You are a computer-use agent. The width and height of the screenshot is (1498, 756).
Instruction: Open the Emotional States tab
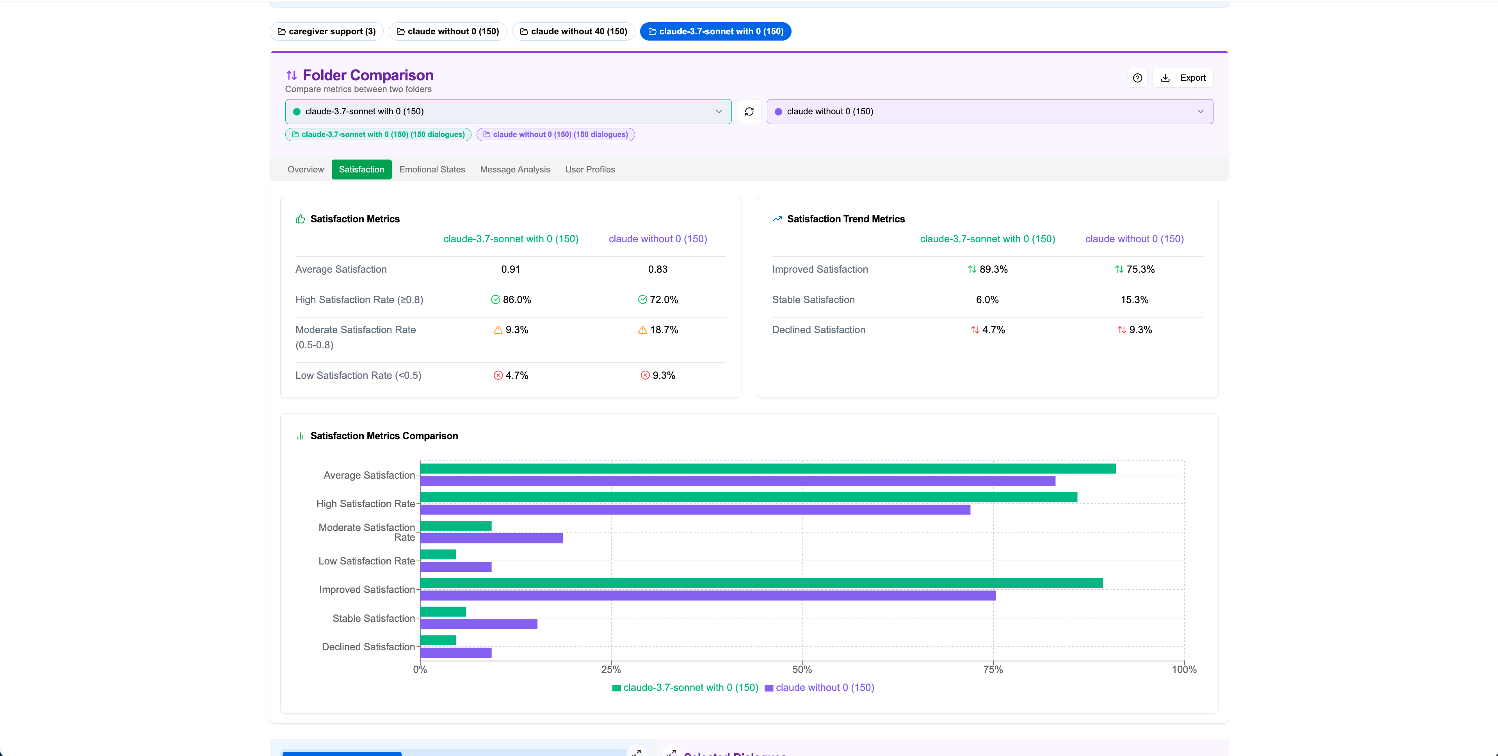(x=432, y=170)
